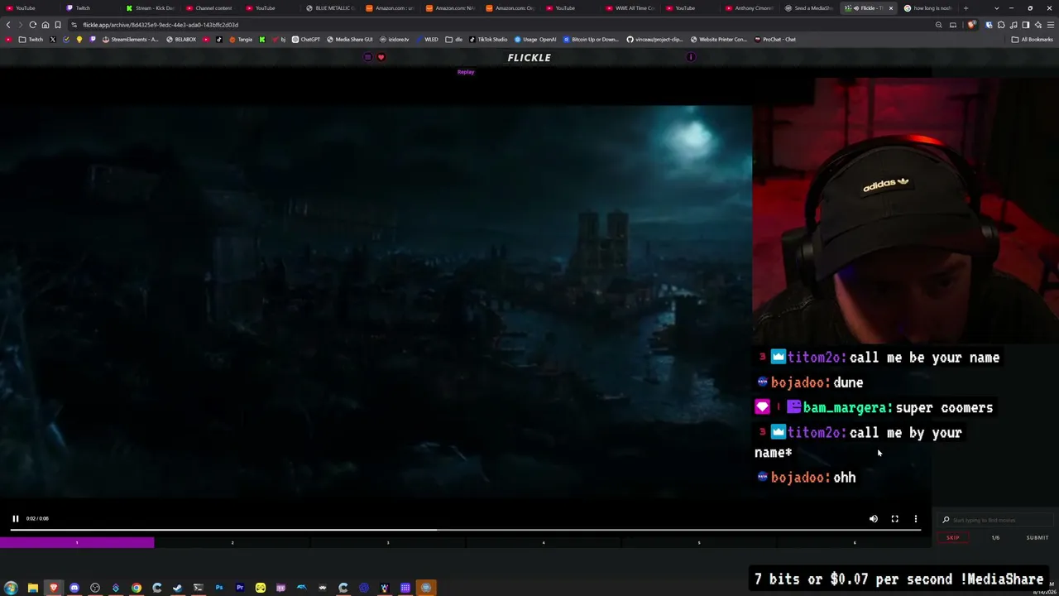
Task: Select clip segment 6 on the timeline
Action: (x=855, y=543)
